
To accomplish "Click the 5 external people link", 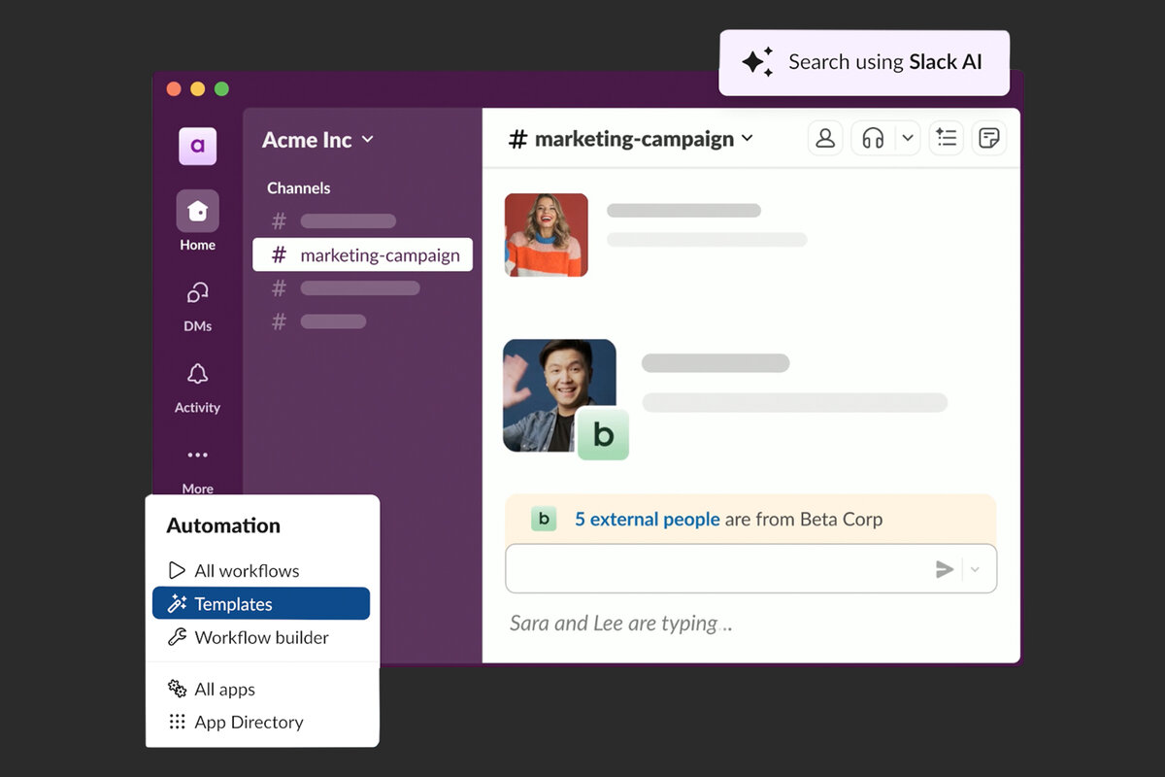I will (647, 519).
